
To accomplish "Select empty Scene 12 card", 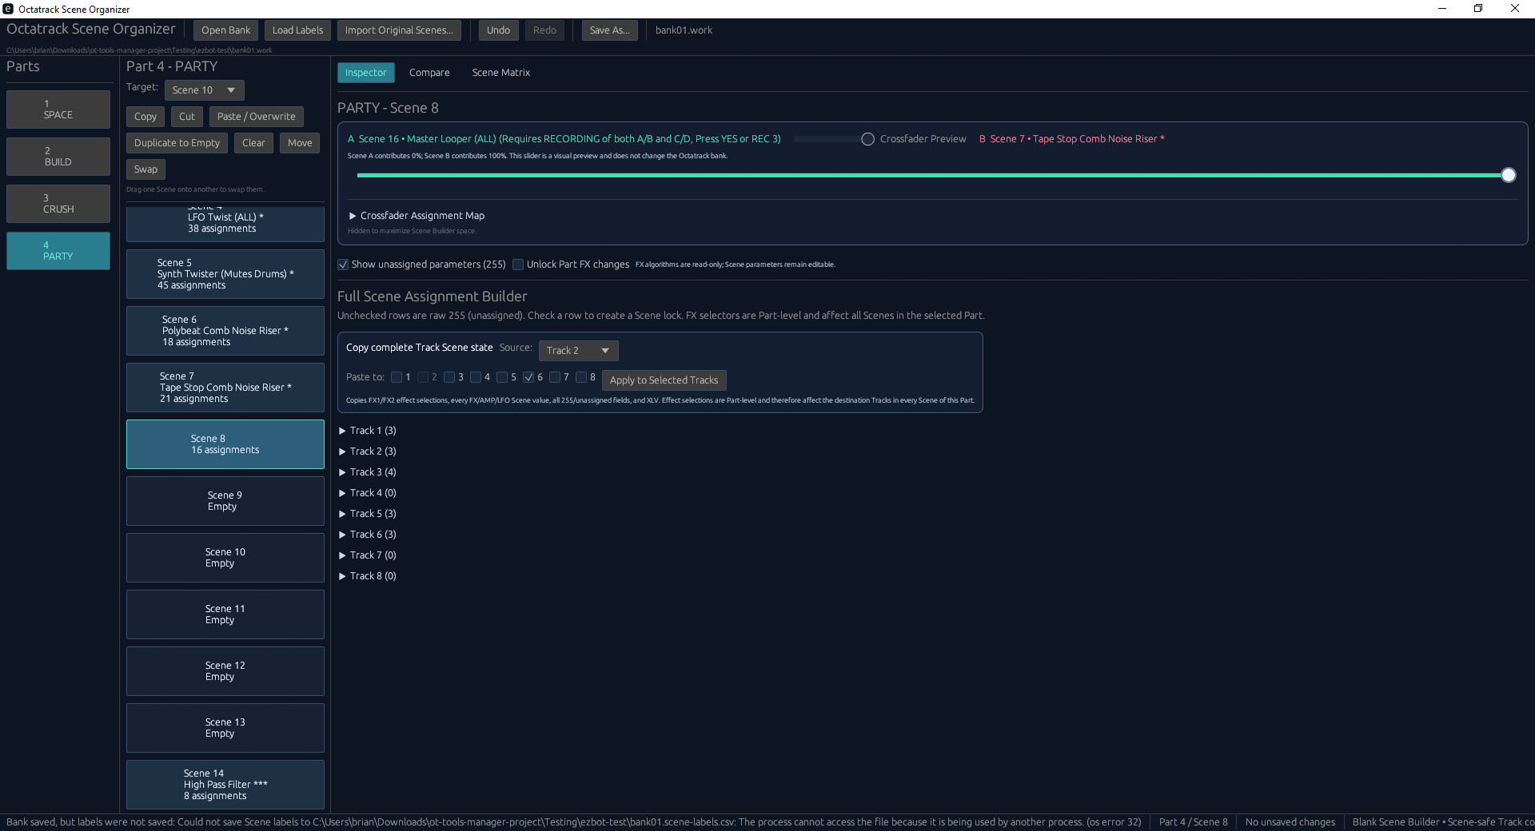I will pyautogui.click(x=225, y=671).
